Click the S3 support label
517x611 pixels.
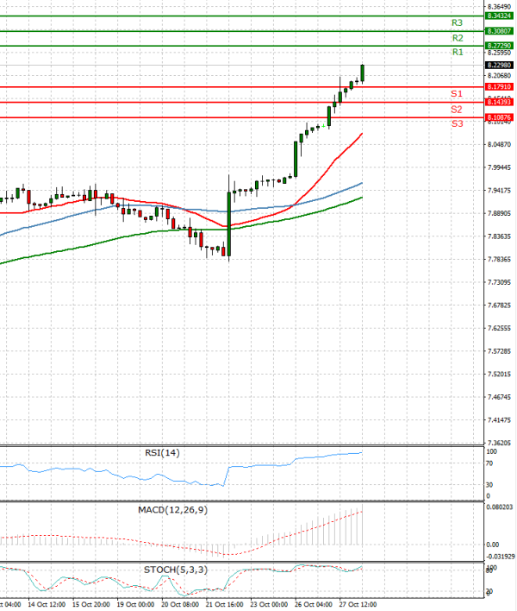coord(457,124)
